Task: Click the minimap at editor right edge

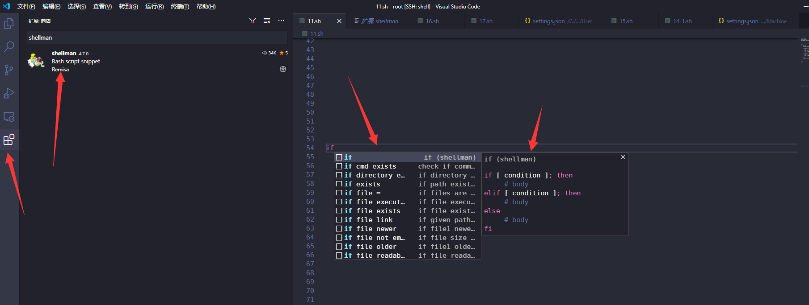Action: 804,50
